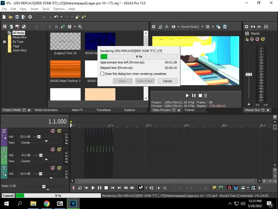Copy preview snapshot to clipboard icon
This screenshot has width=278, height=209.
point(218,27)
